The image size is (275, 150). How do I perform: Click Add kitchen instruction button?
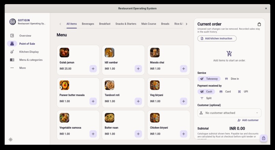click(217, 39)
